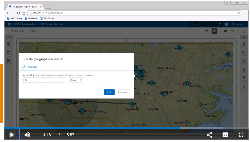Open the Rules pane
Image resolution: width=250 pixels, height=142 pixels.
click(x=244, y=70)
